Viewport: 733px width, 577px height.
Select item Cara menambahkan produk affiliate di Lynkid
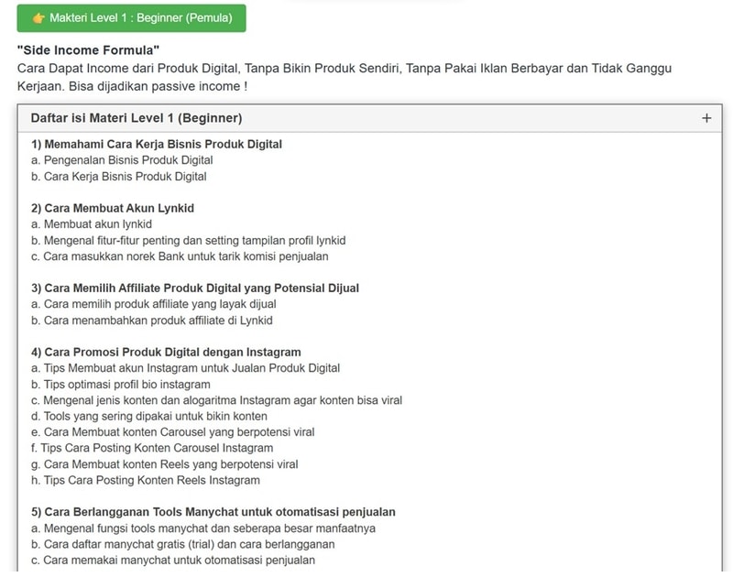tap(151, 321)
